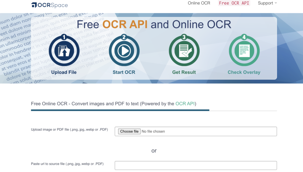Follow the green OCR API link in heading

[x=185, y=104]
